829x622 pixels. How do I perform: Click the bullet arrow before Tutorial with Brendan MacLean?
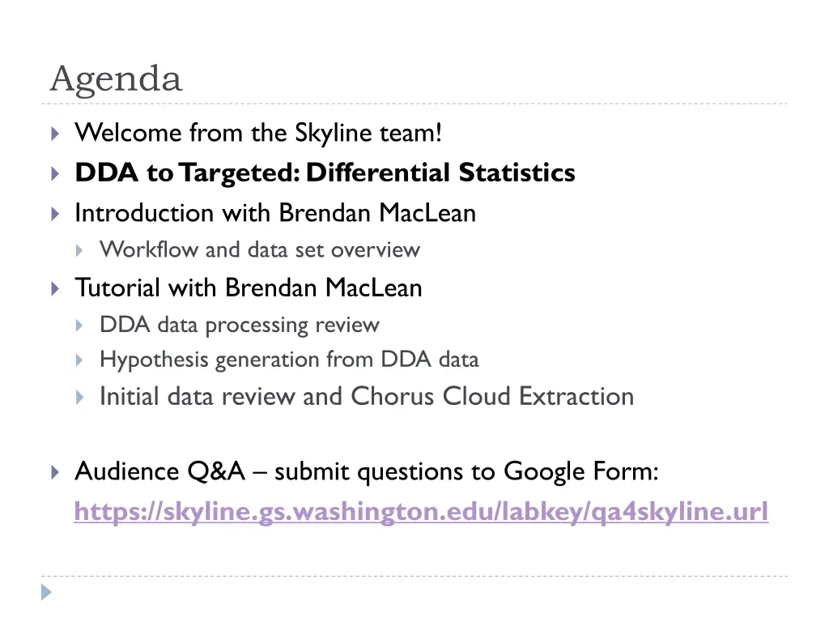click(x=55, y=289)
